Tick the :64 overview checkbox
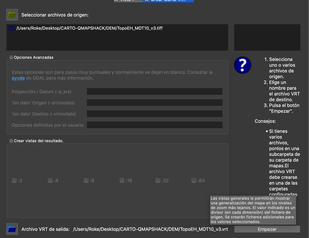 point(194,181)
